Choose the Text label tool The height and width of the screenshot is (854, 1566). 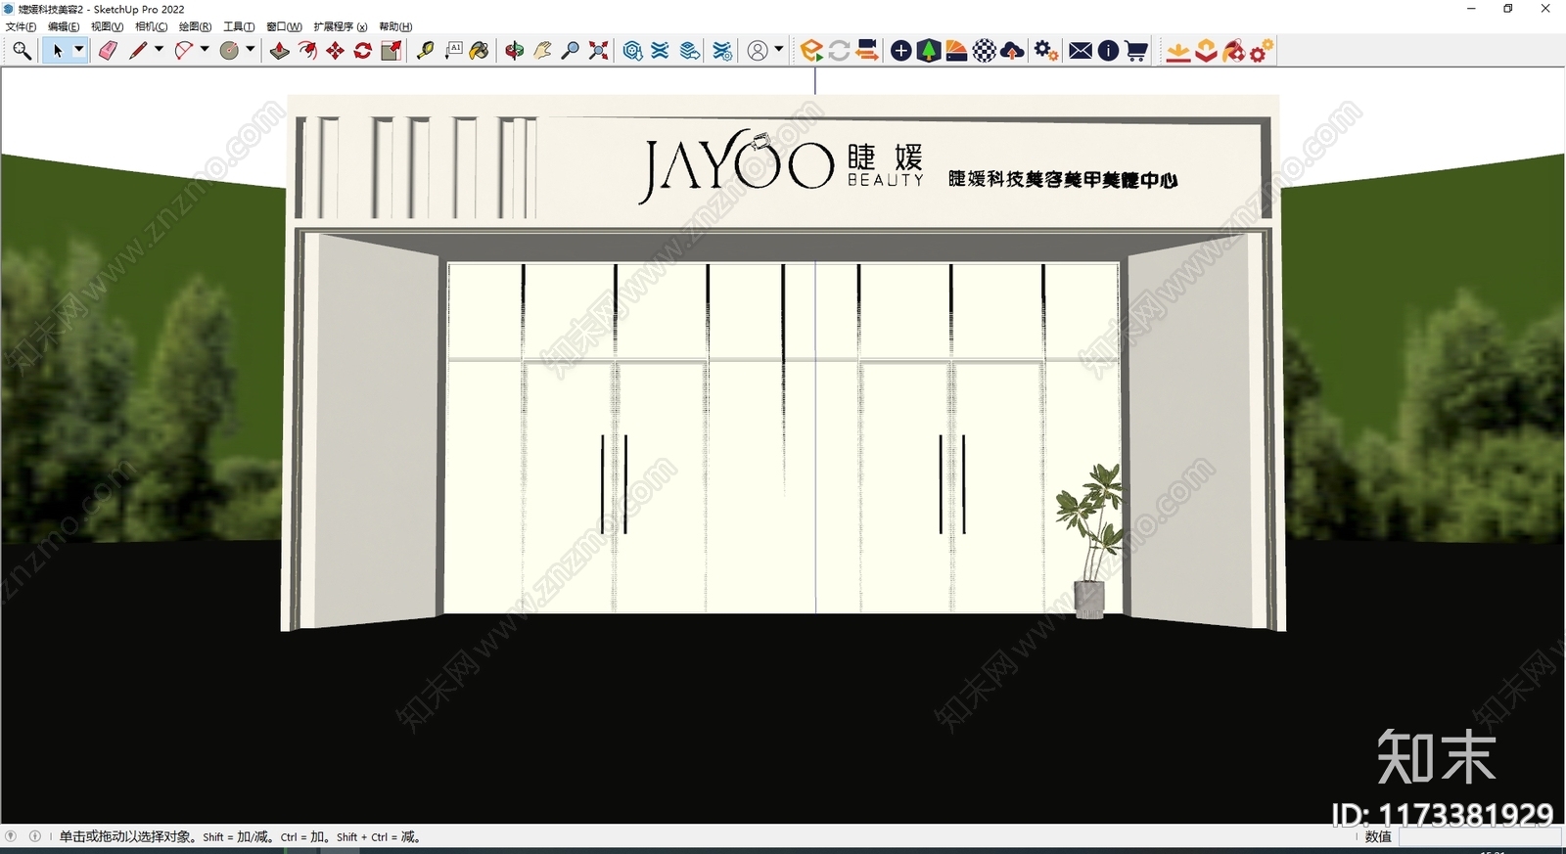(x=453, y=51)
